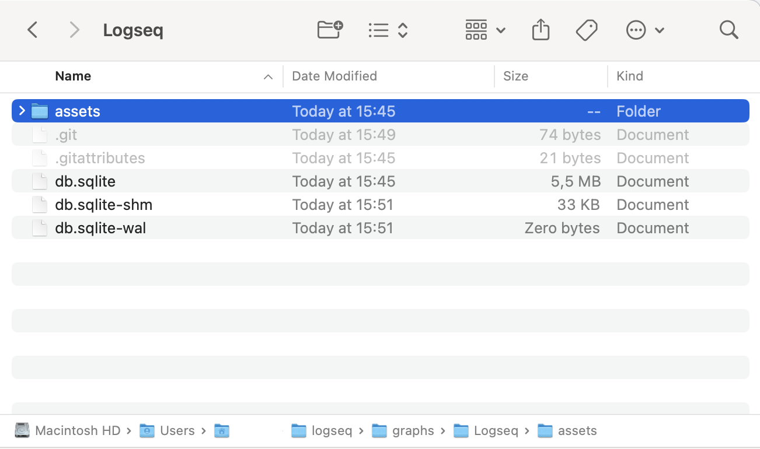Select the .git file row
This screenshot has width=760, height=449.
pos(380,135)
